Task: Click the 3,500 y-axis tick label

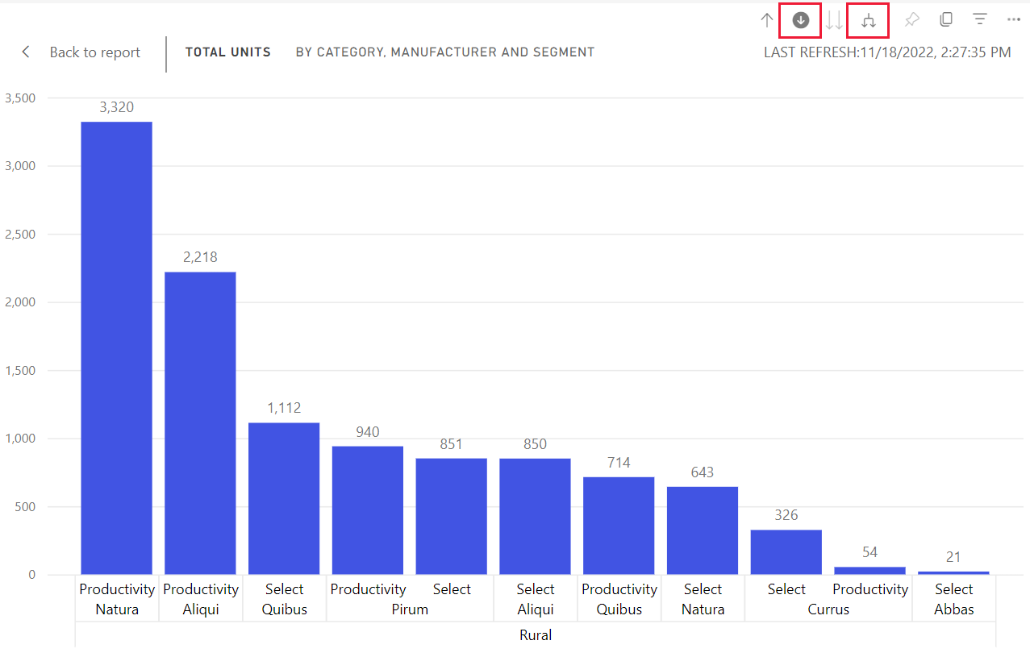Action: 20,98
